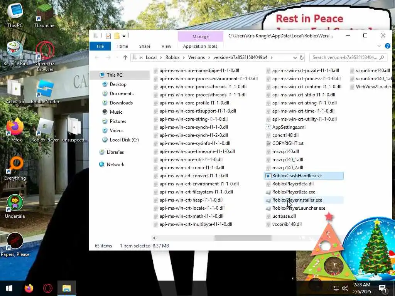
Task: Launch Opera GX Browser desktop shortcut
Action: [x=45, y=56]
